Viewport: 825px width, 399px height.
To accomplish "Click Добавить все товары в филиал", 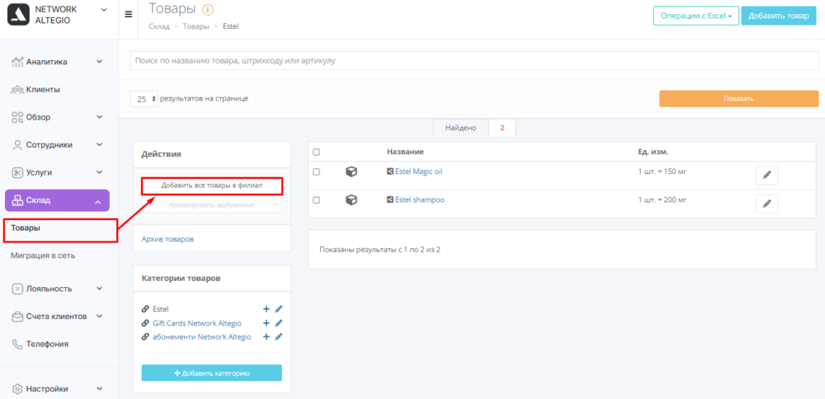I will tap(211, 185).
